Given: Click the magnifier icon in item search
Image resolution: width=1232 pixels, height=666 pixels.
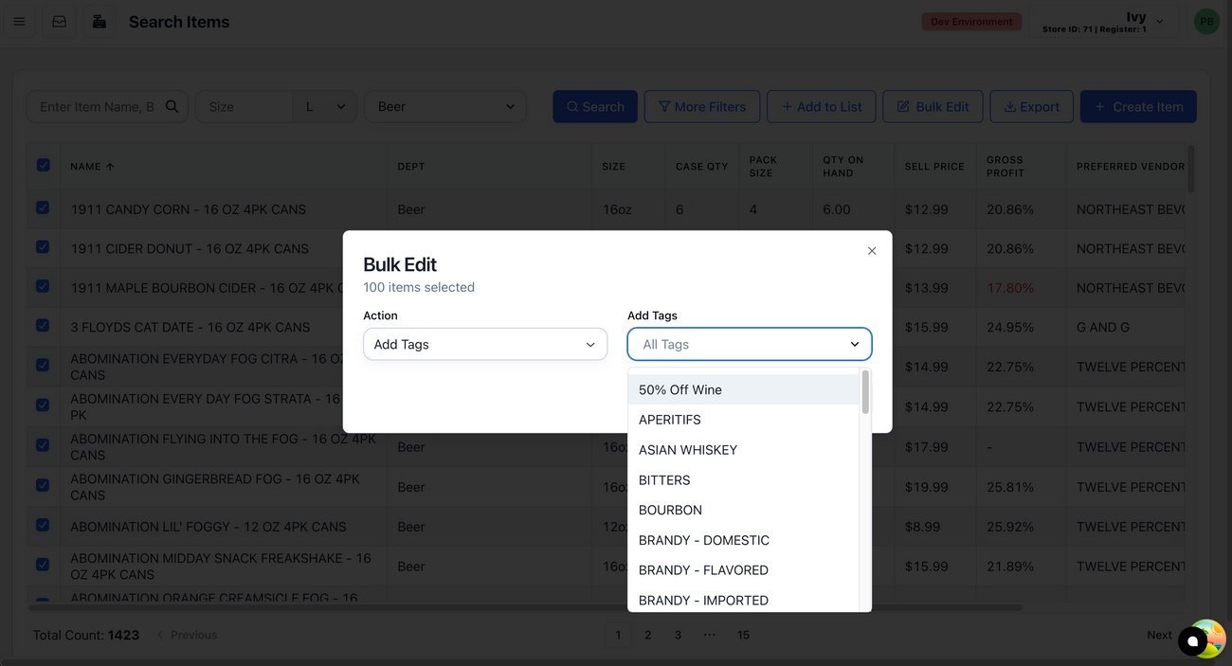Looking at the screenshot, I should pyautogui.click(x=172, y=107).
